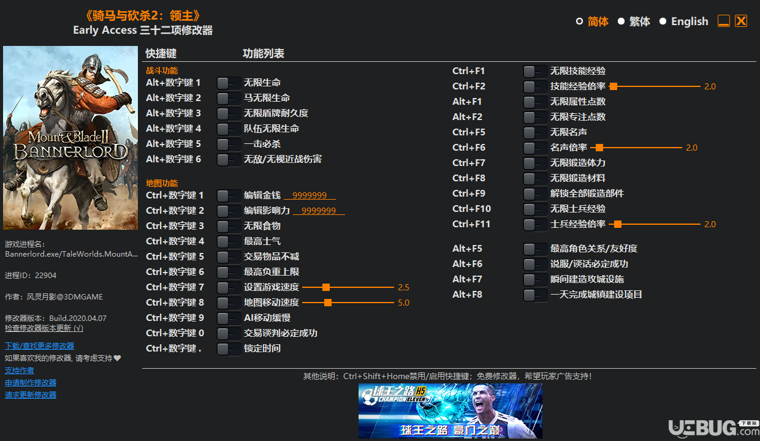Viewport: 760px width, 441px height.
Task: Enable 交易物品不减 toggle
Action: coord(229,257)
